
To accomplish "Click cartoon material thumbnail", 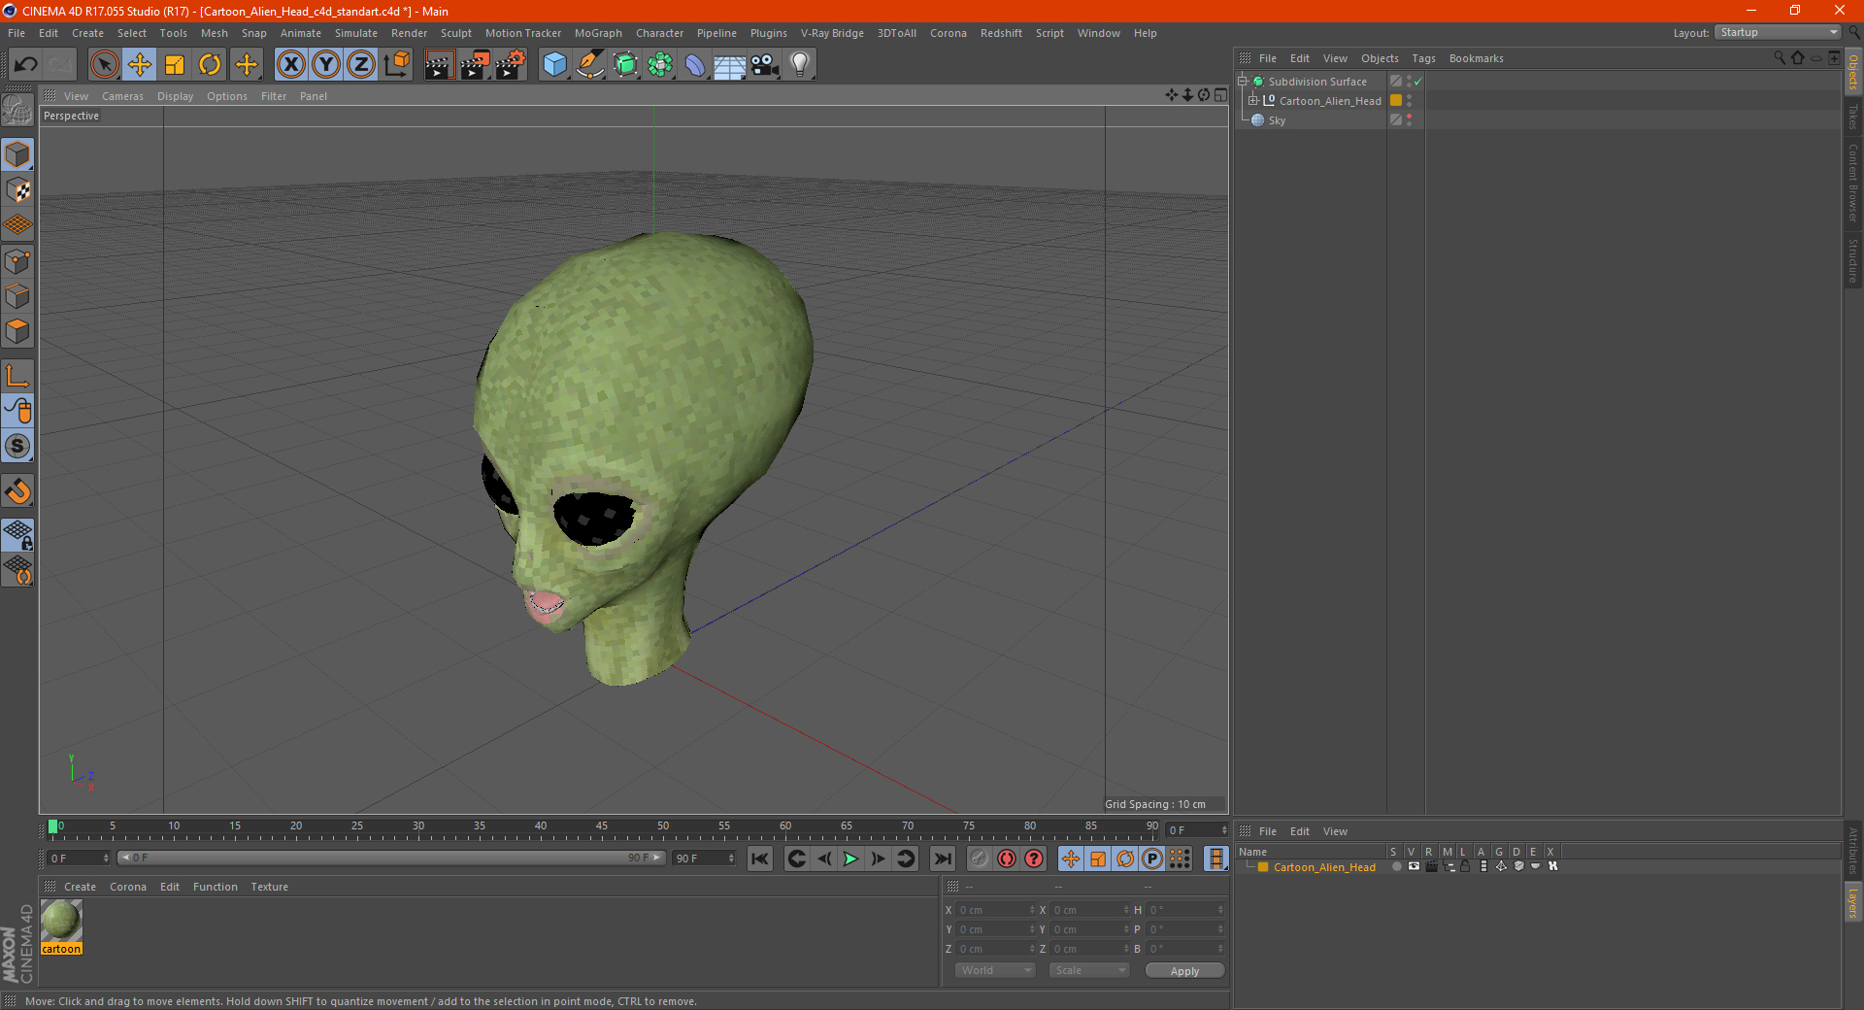I will 61,920.
